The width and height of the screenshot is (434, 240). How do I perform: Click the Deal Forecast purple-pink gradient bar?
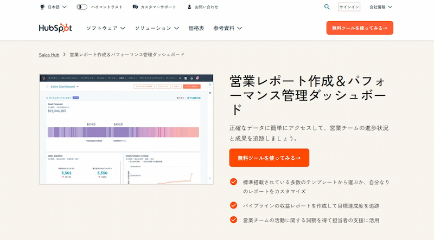123,132
